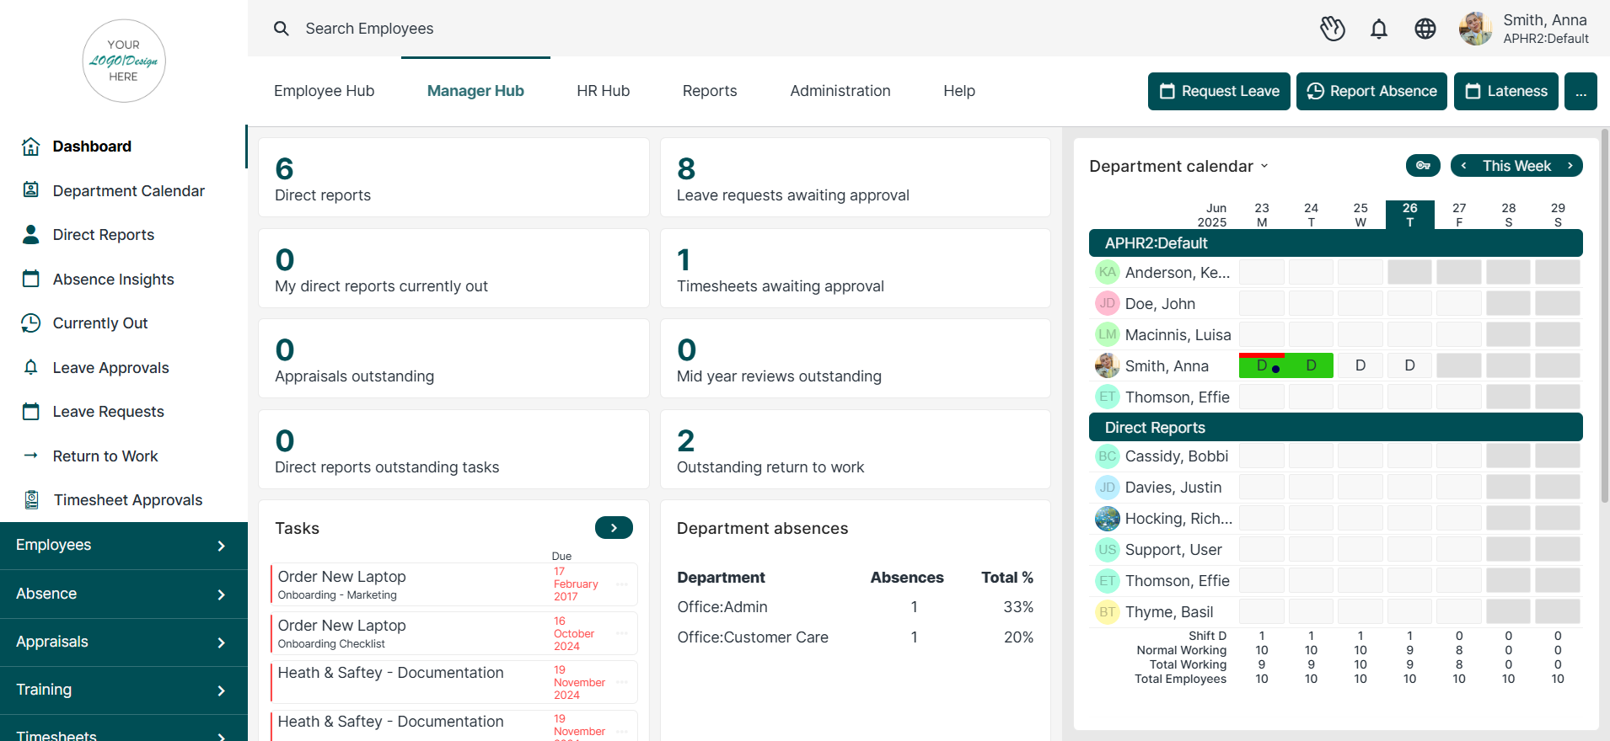Go to previous week in calendar

[1464, 166]
